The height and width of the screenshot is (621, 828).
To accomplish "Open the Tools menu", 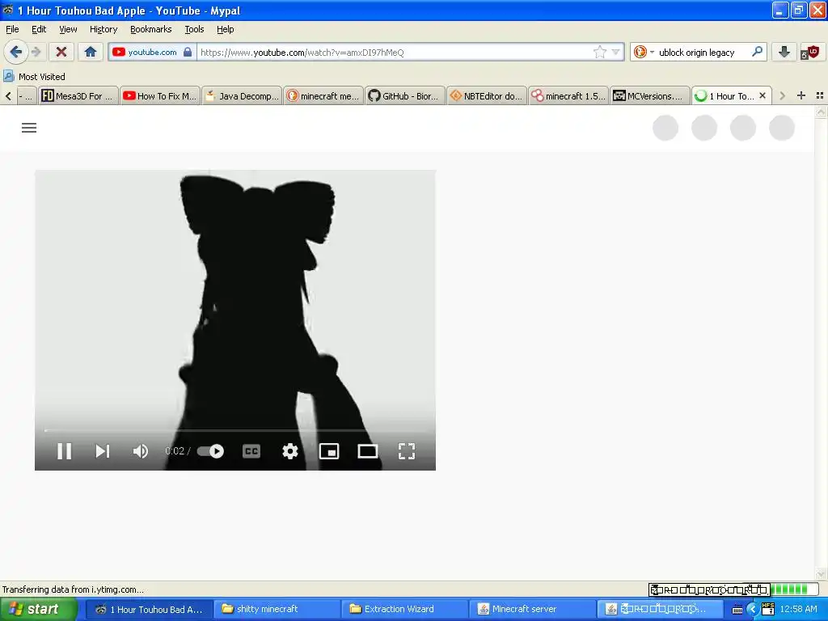I will pos(194,29).
